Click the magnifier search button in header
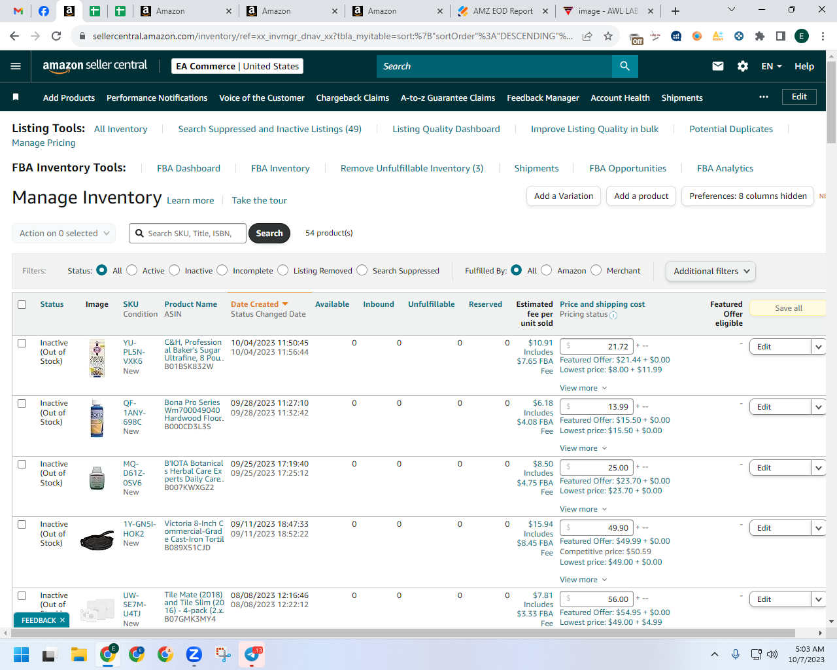 tap(625, 66)
